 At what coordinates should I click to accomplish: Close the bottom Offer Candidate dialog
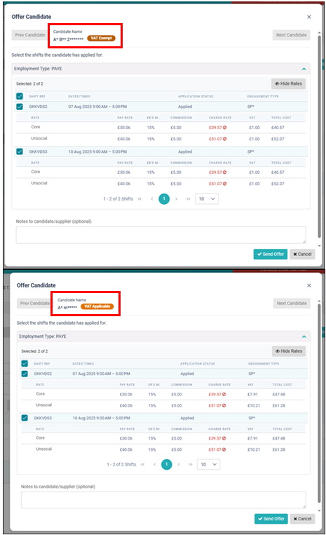click(x=309, y=285)
